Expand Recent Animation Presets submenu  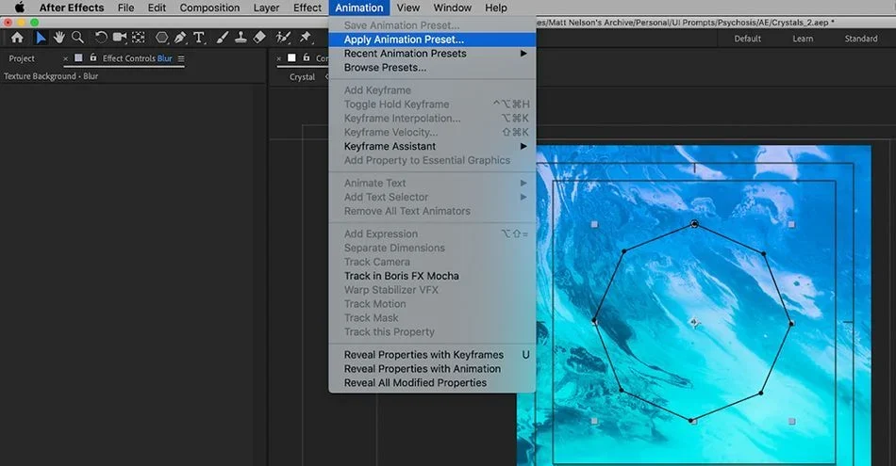[x=432, y=54]
